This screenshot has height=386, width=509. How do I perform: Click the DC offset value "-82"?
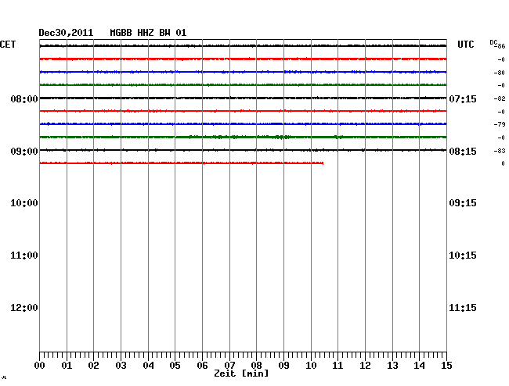point(500,98)
